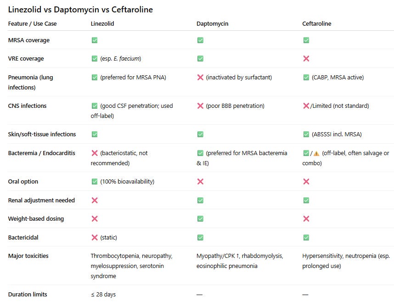Click the green check in Ceftaroline bacteremia cell
Image resolution: width=394 pixels, height=307 pixels.
point(306,153)
